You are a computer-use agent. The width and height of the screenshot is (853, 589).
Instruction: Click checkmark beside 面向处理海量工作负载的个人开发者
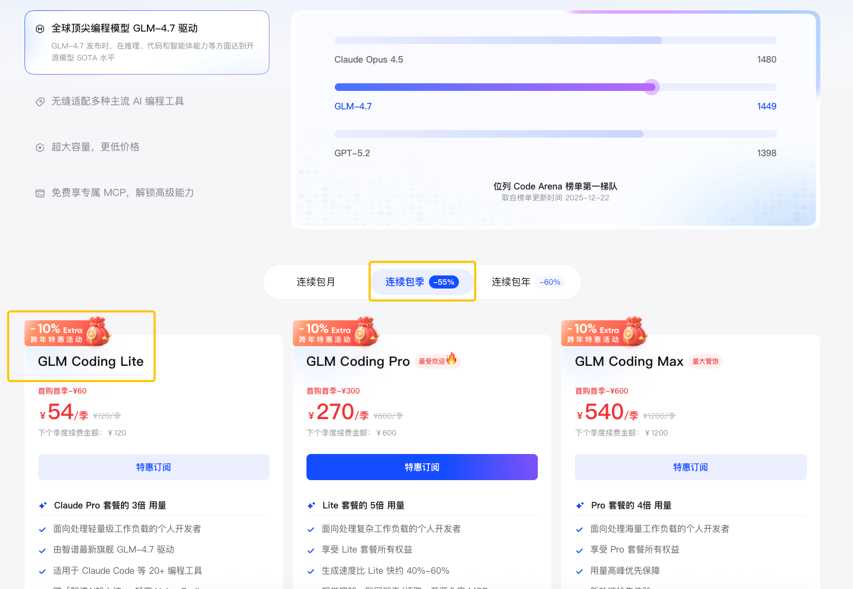point(579,530)
